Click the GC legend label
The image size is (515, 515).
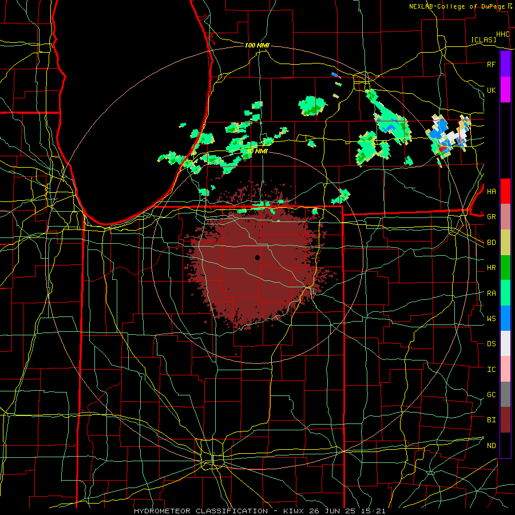click(x=491, y=394)
